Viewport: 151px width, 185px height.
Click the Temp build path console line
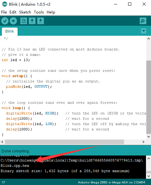72,160
